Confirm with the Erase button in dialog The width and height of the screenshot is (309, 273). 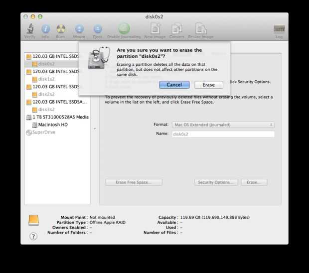tap(209, 85)
